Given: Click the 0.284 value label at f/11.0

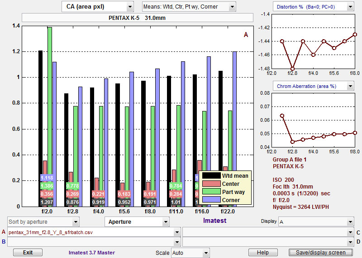Looking at the screenshot, I should point(176,194).
